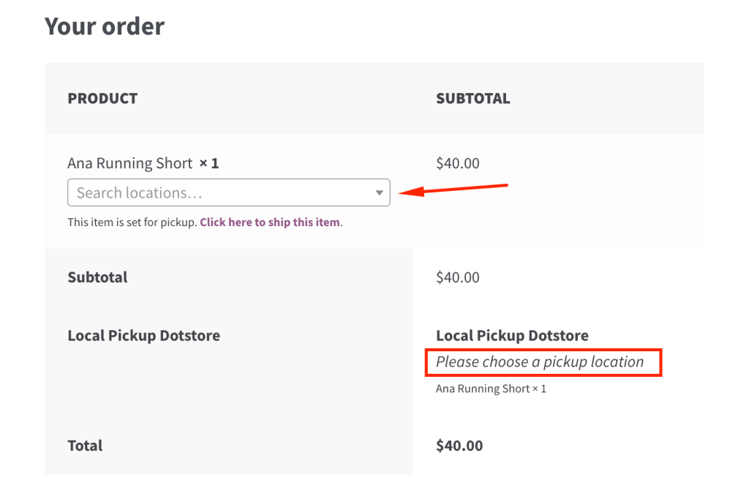Click the $40.00 amount in the Subtotal row

(458, 277)
